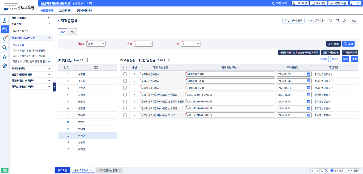Screen dimensions: 363x174
Task: Click the 민간자격증현황 button
Action: coord(331,52)
